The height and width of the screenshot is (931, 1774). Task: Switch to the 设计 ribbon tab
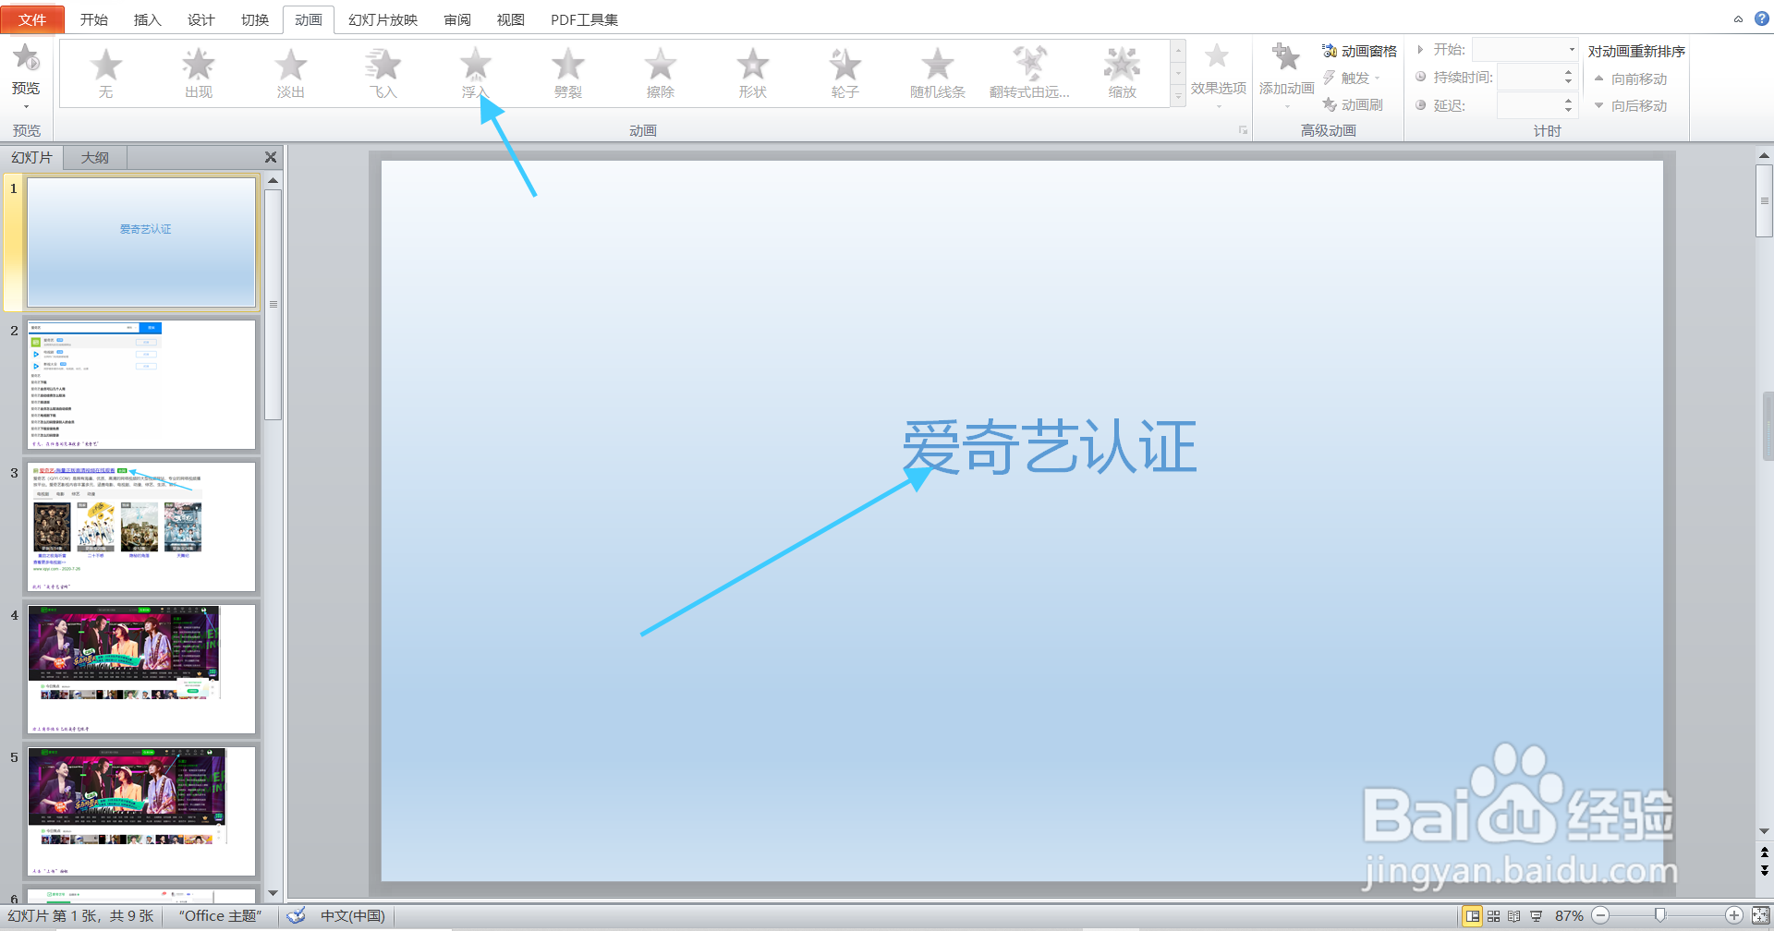tap(201, 19)
